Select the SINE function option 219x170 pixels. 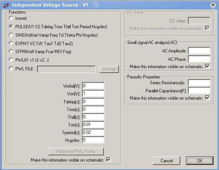coord(11,35)
